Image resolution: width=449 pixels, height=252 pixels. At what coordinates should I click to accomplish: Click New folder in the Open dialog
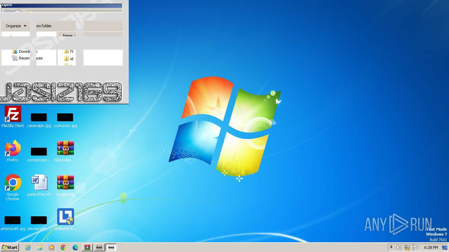click(44, 26)
